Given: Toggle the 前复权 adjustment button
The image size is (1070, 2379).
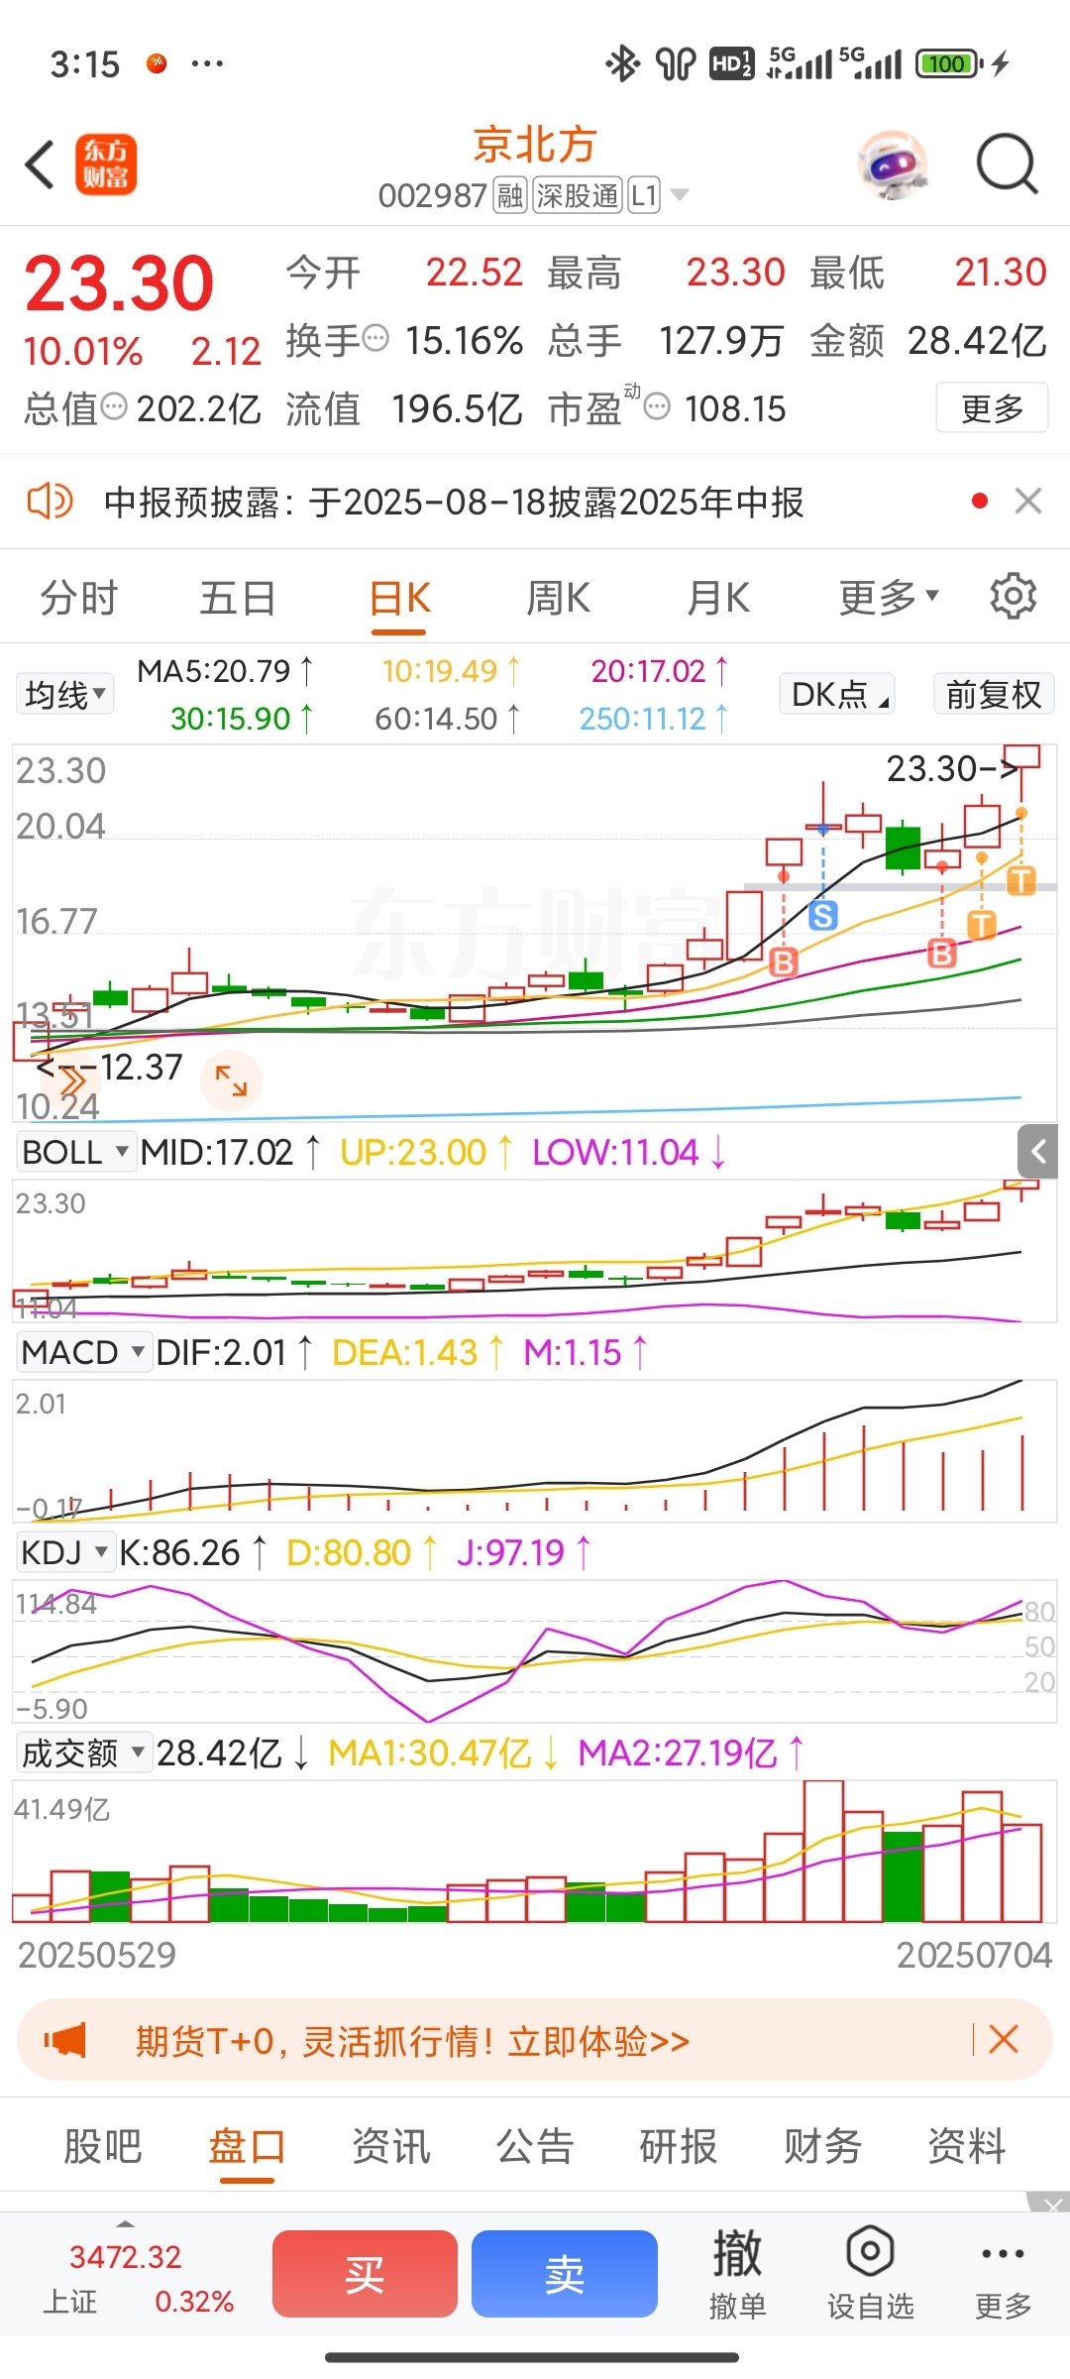Looking at the screenshot, I should [x=994, y=694].
